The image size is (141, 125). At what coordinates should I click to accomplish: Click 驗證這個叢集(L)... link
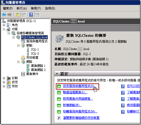[x=75, y=92]
